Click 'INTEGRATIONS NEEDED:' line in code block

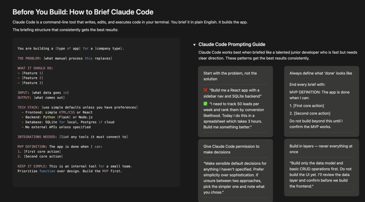tap(73, 137)
